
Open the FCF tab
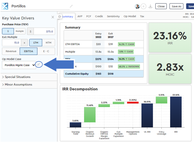point(89,16)
